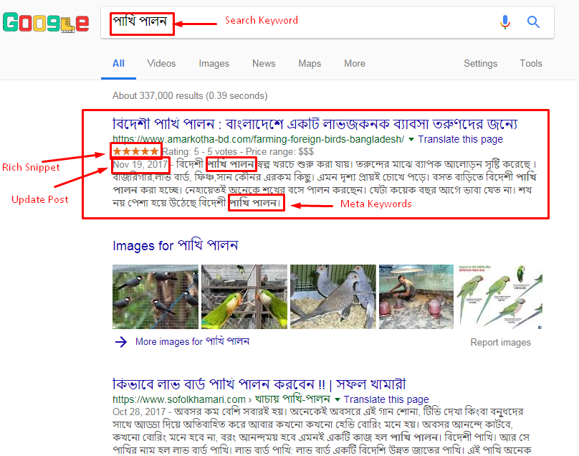Open the parakeet illustration image
The width and height of the screenshot is (579, 456).
coord(499,297)
